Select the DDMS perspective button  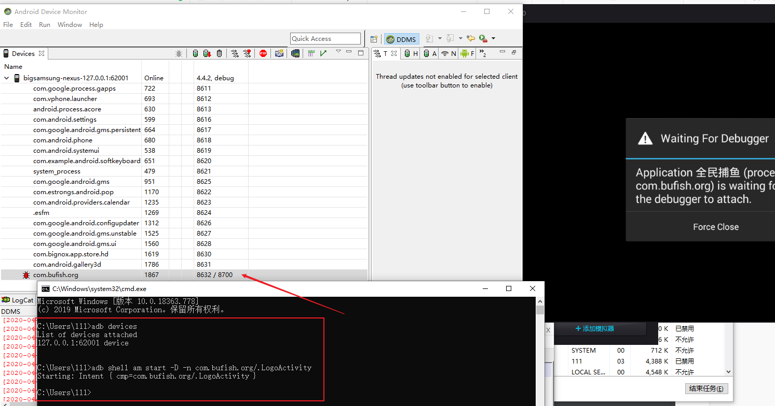tap(401, 39)
